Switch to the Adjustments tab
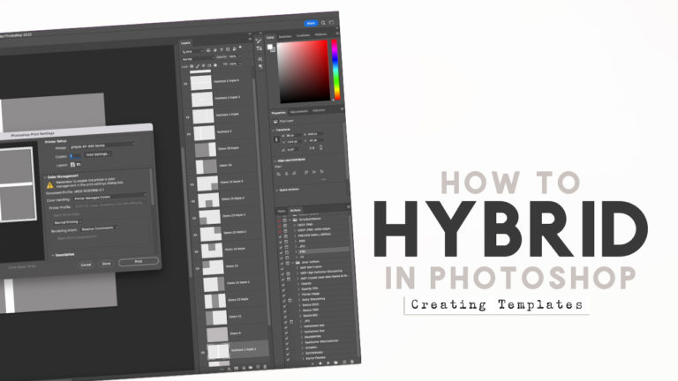 coord(299,111)
